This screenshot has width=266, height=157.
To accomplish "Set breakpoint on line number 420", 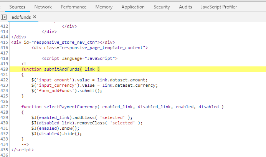I will click(x=4, y=69).
